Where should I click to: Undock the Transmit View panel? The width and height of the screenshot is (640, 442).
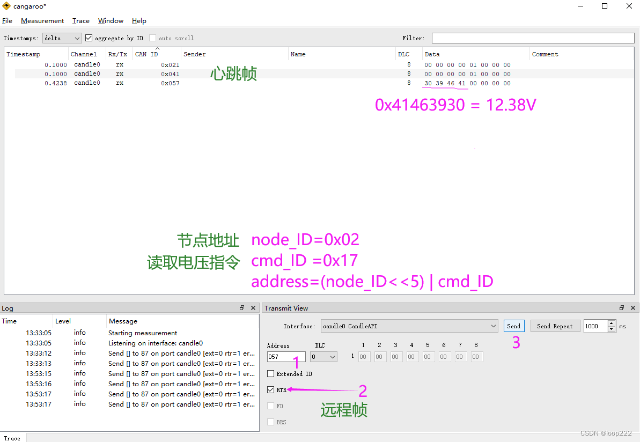[621, 308]
